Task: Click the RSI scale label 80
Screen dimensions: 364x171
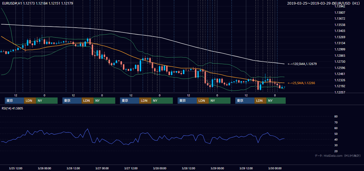Action: (336, 117)
